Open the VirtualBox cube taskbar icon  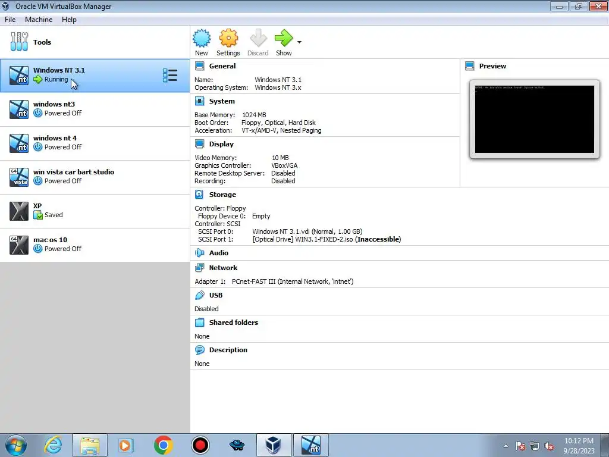(274, 445)
